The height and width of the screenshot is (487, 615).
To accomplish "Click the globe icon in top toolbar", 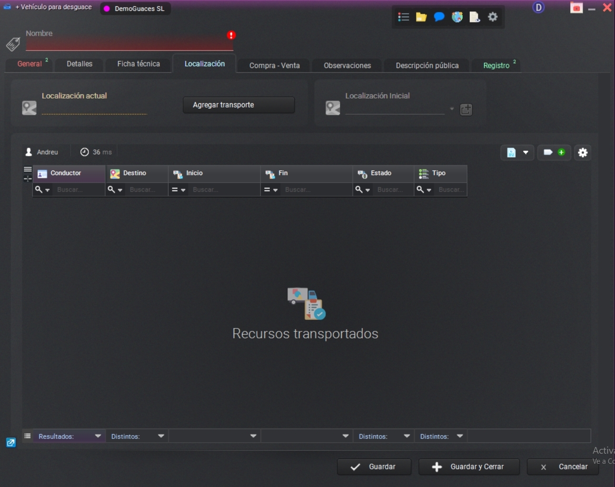I will [457, 17].
